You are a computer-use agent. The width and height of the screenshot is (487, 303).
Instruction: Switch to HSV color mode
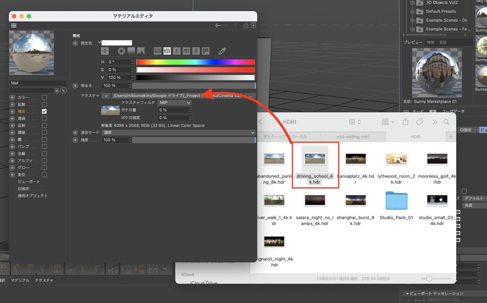click(x=167, y=51)
